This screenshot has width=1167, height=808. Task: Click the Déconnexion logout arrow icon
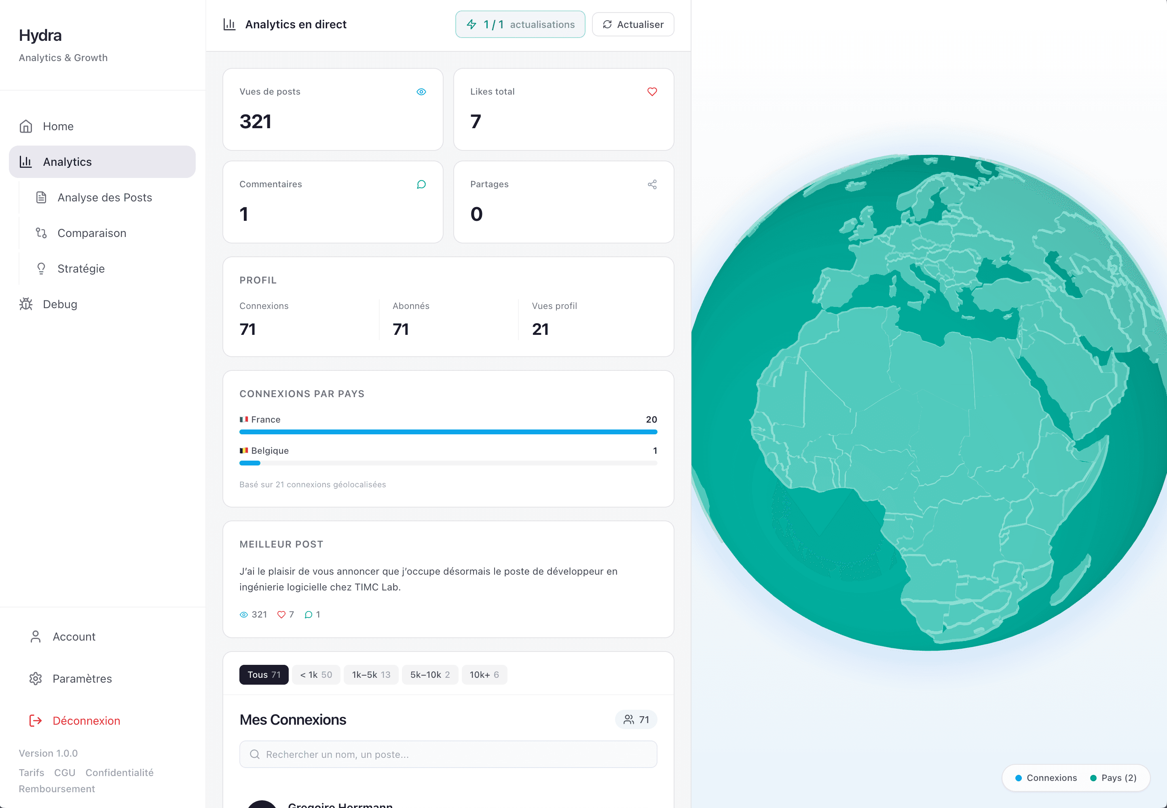[36, 720]
